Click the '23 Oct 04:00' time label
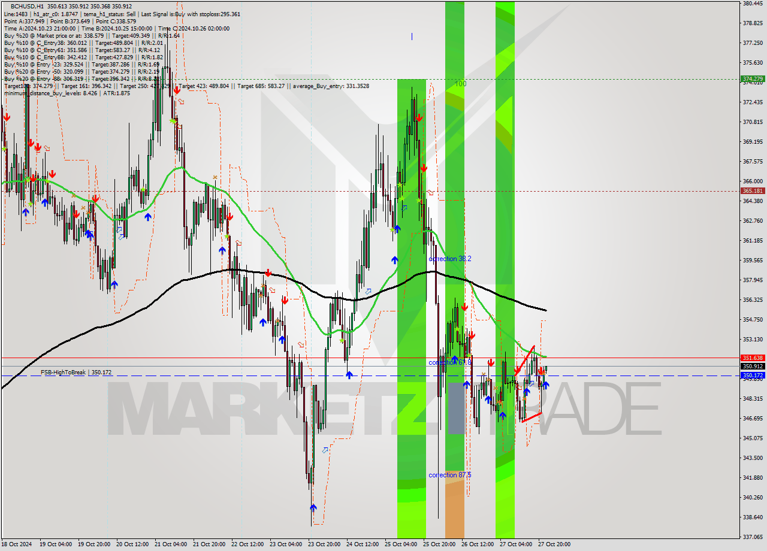The width and height of the screenshot is (767, 551). (x=285, y=544)
